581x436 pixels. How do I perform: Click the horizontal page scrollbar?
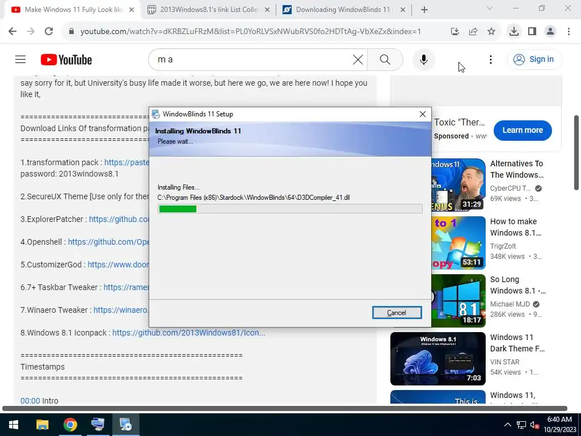point(285,408)
